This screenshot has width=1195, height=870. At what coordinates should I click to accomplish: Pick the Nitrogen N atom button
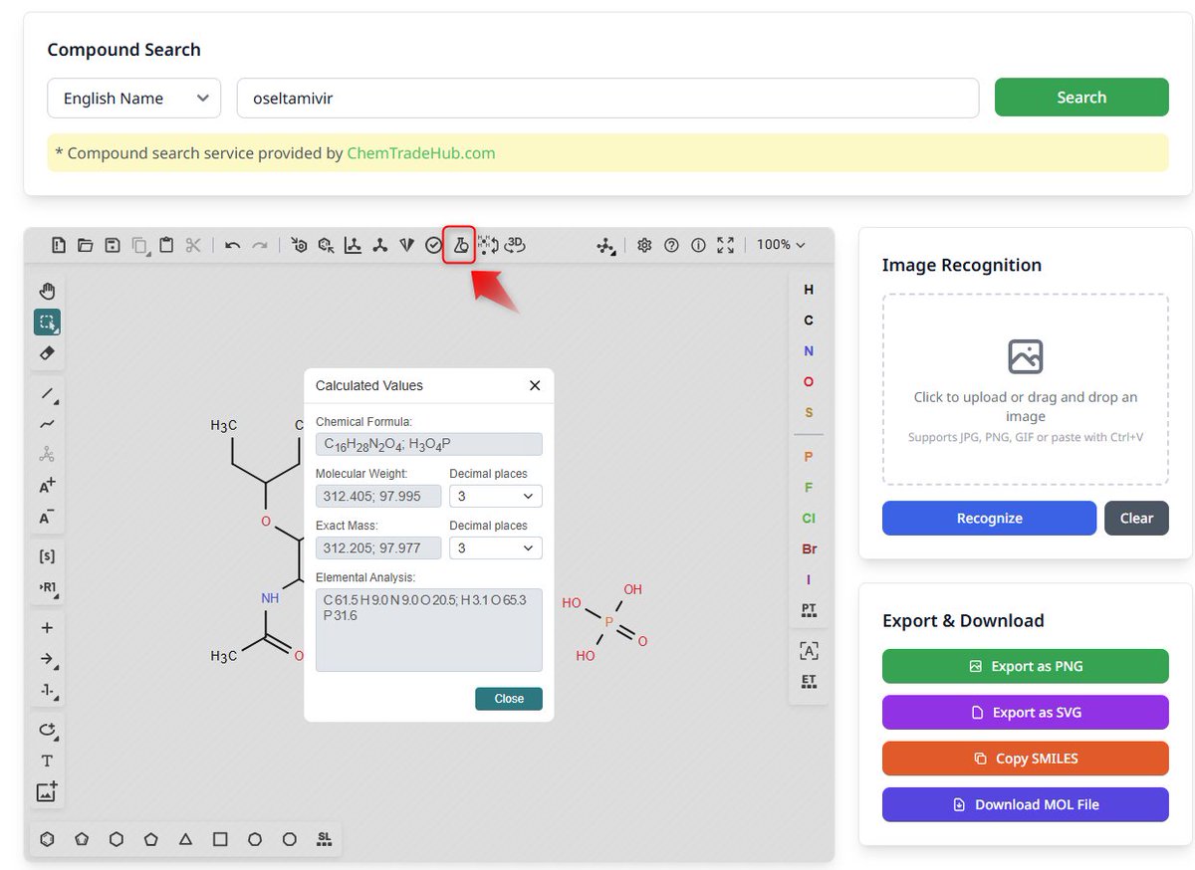(809, 351)
